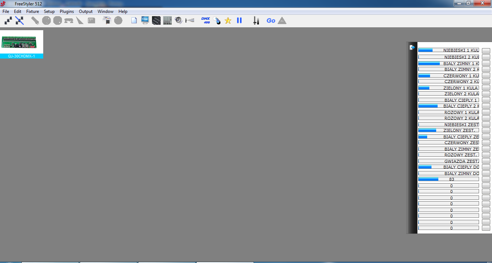
Task: Click the yellow star favorites icon
Action: tap(228, 20)
